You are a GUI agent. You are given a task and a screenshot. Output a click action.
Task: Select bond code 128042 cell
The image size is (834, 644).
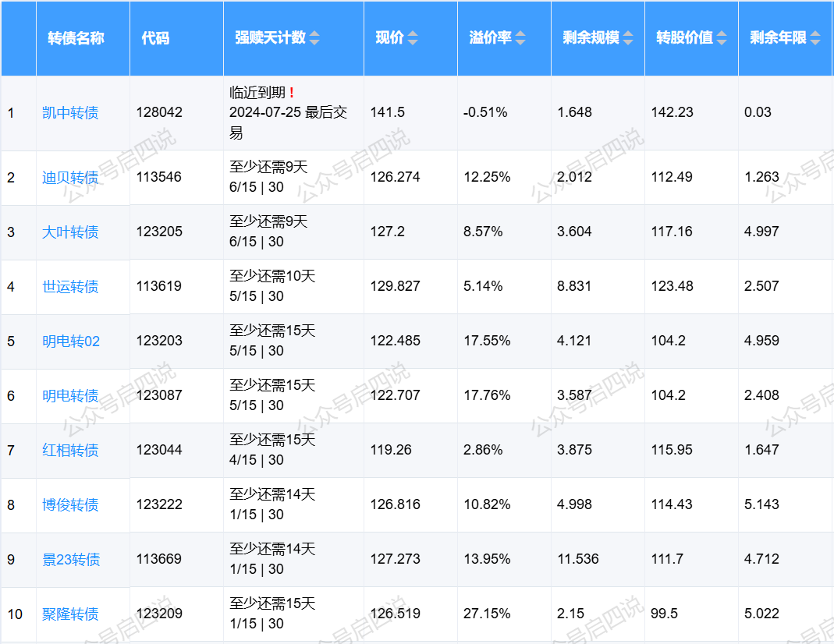(x=159, y=112)
